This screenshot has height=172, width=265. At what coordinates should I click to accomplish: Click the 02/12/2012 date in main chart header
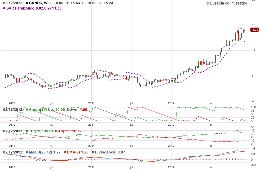(x=13, y=3)
